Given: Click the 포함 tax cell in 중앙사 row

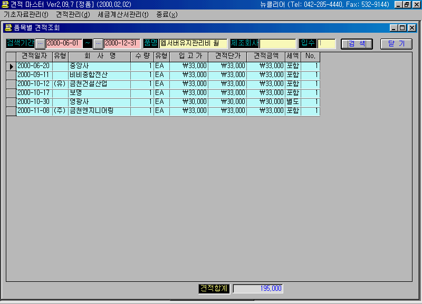Looking at the screenshot, I should pyautogui.click(x=293, y=66).
